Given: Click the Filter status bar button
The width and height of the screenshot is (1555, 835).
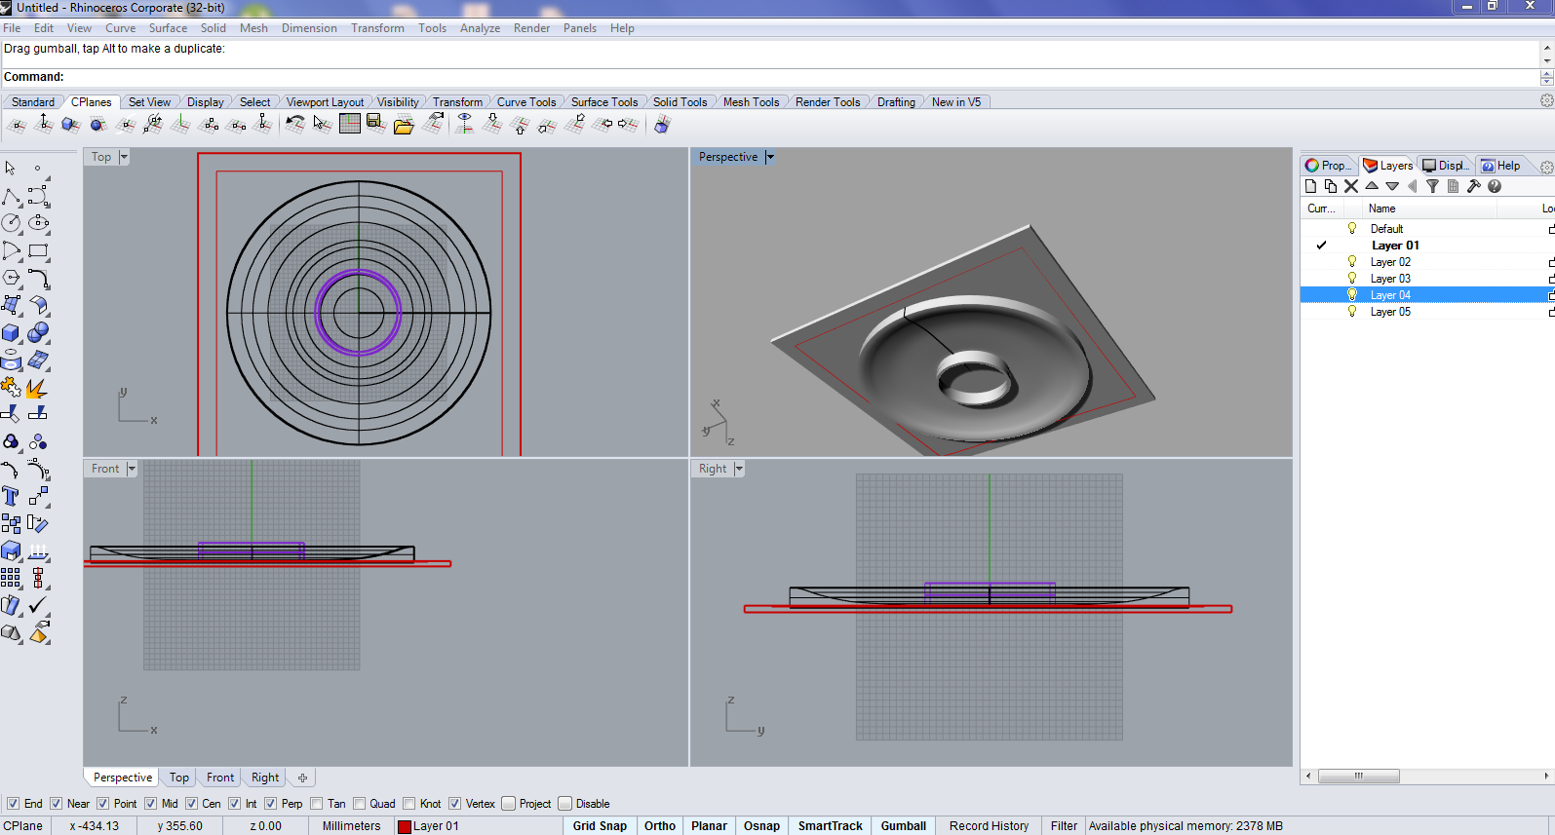Looking at the screenshot, I should pos(1064,826).
